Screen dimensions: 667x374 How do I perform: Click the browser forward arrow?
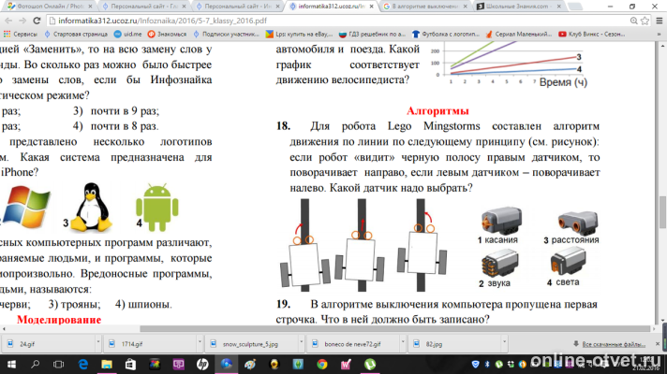pos(22,21)
